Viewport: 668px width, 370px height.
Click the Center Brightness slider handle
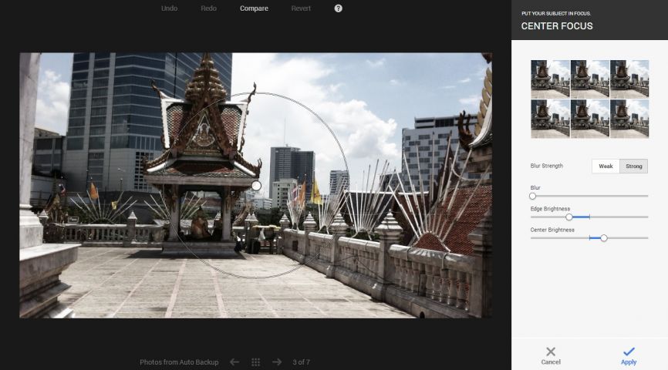604,238
